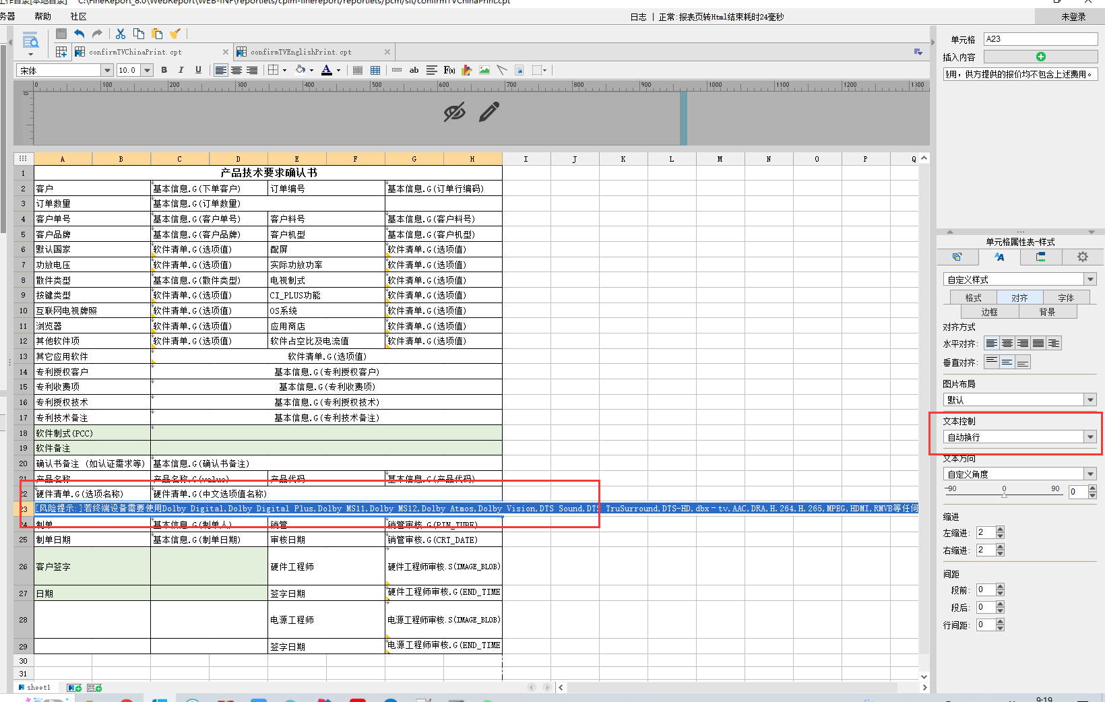1105x702 pixels.
Task: Click the save disk icon
Action: point(61,34)
